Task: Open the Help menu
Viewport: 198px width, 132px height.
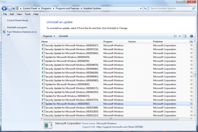Action: click(x=36, y=14)
